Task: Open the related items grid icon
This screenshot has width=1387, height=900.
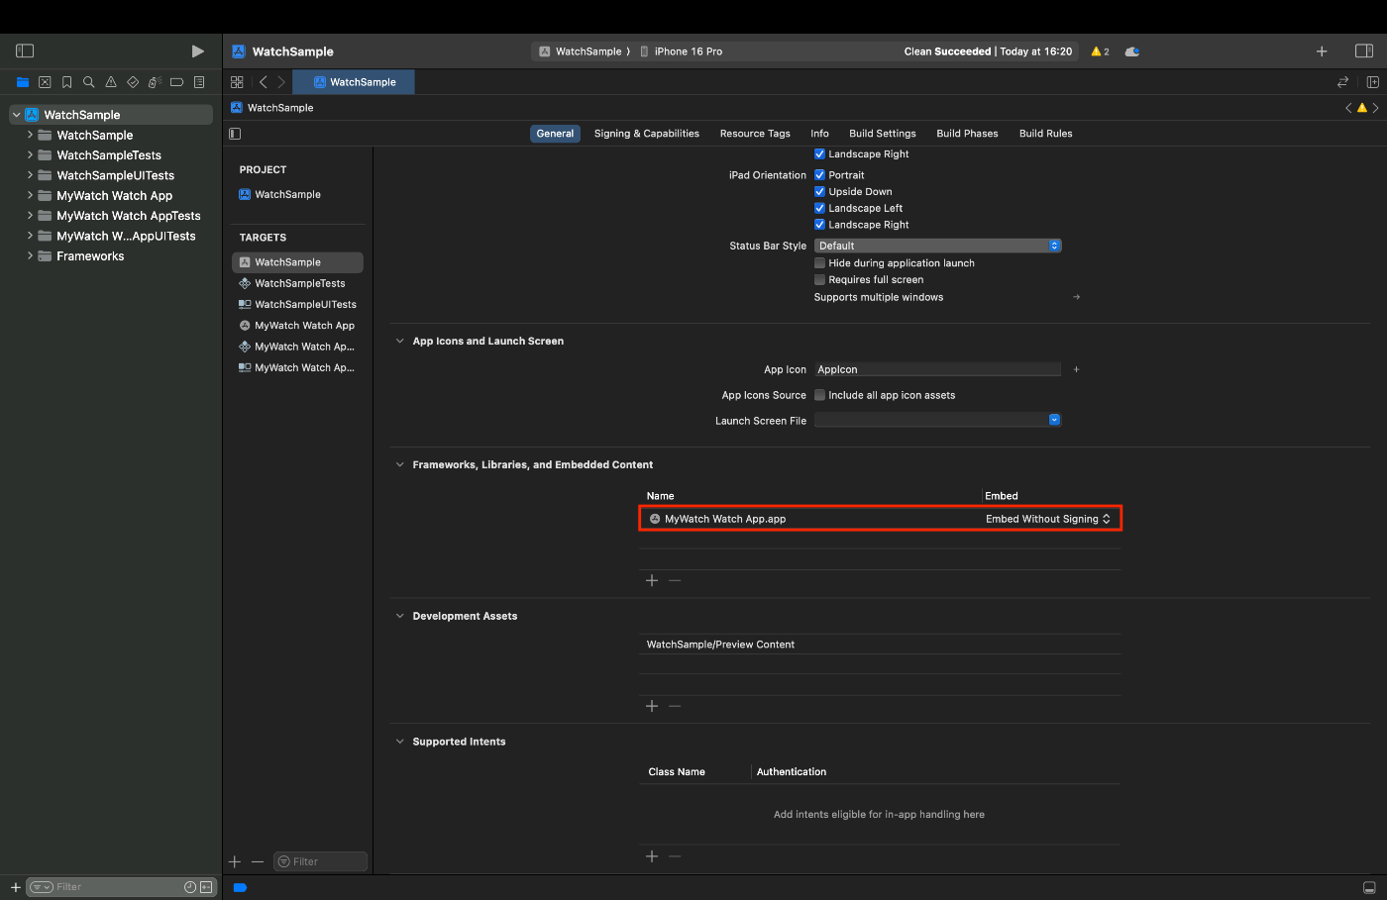Action: coord(237,82)
